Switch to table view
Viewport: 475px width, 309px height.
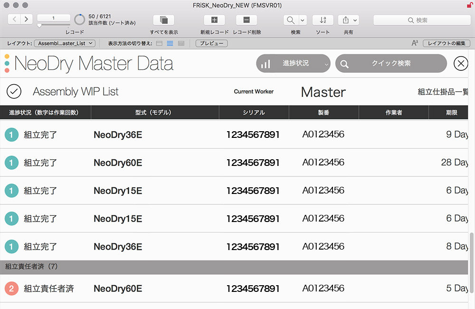[x=181, y=43]
